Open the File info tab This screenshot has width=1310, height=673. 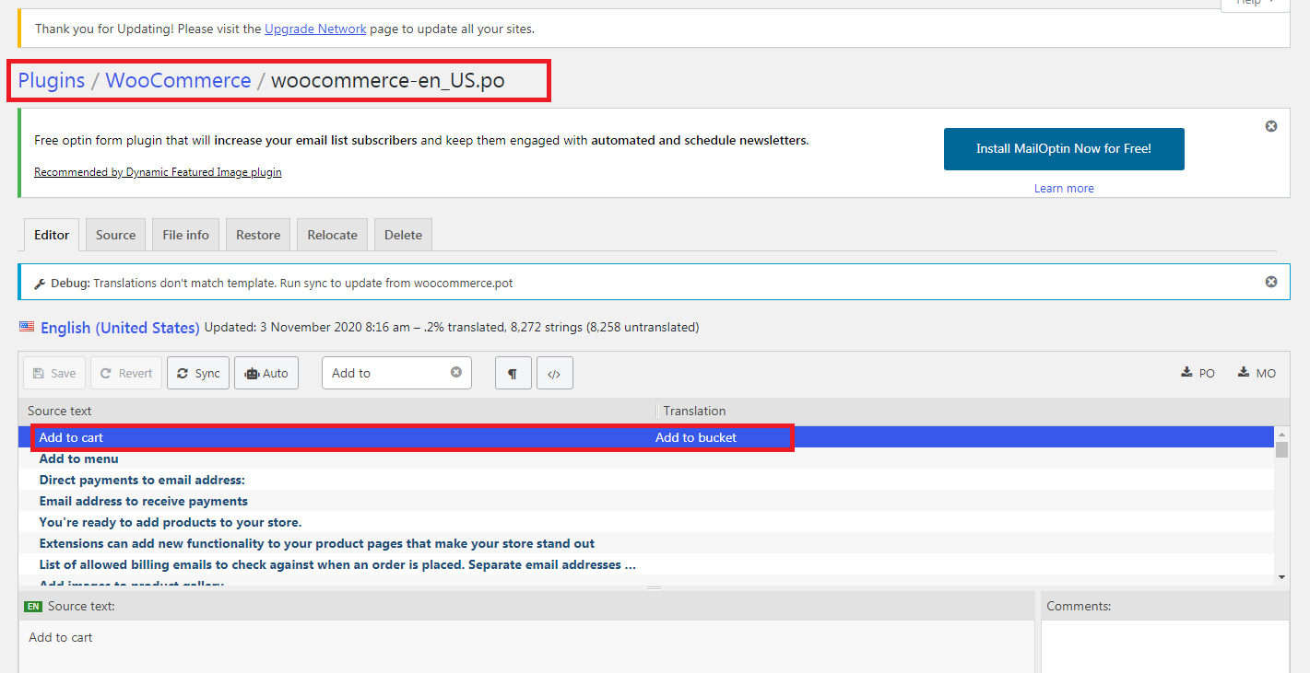[186, 235]
